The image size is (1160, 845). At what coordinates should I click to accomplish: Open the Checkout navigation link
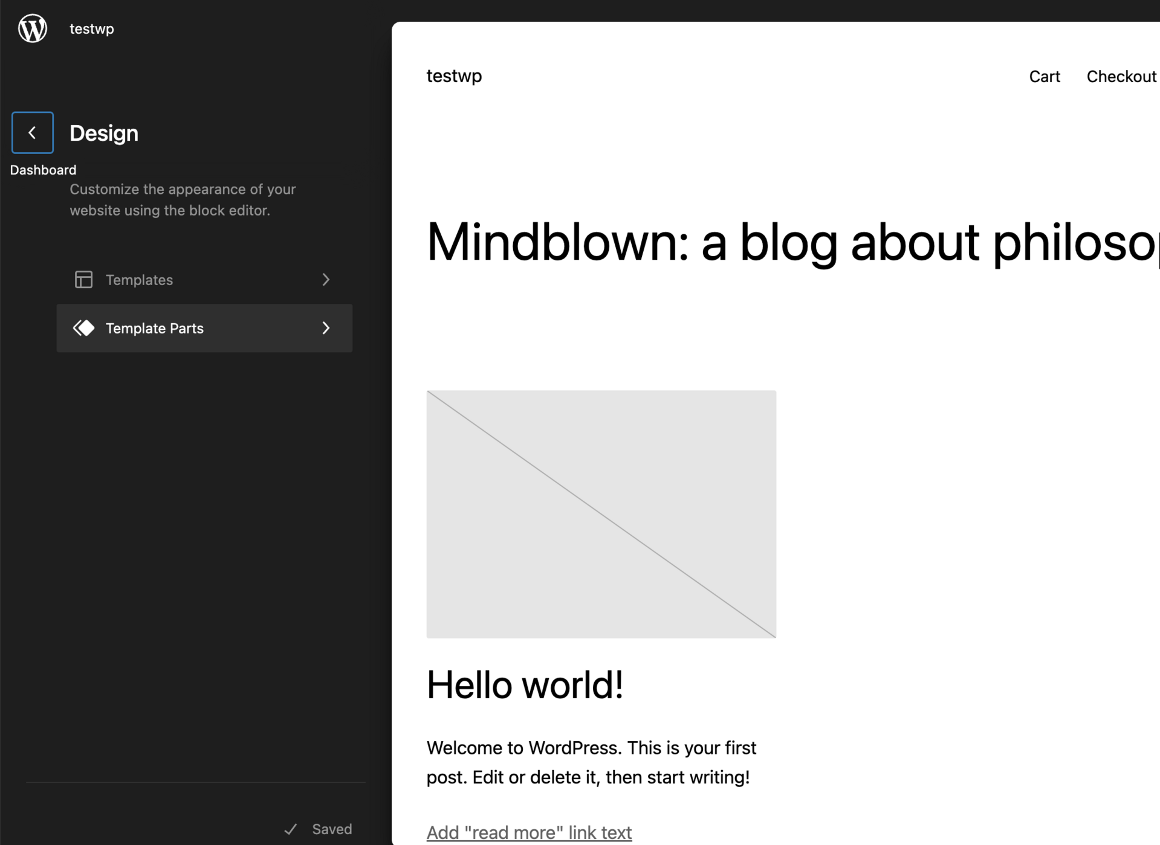tap(1121, 77)
